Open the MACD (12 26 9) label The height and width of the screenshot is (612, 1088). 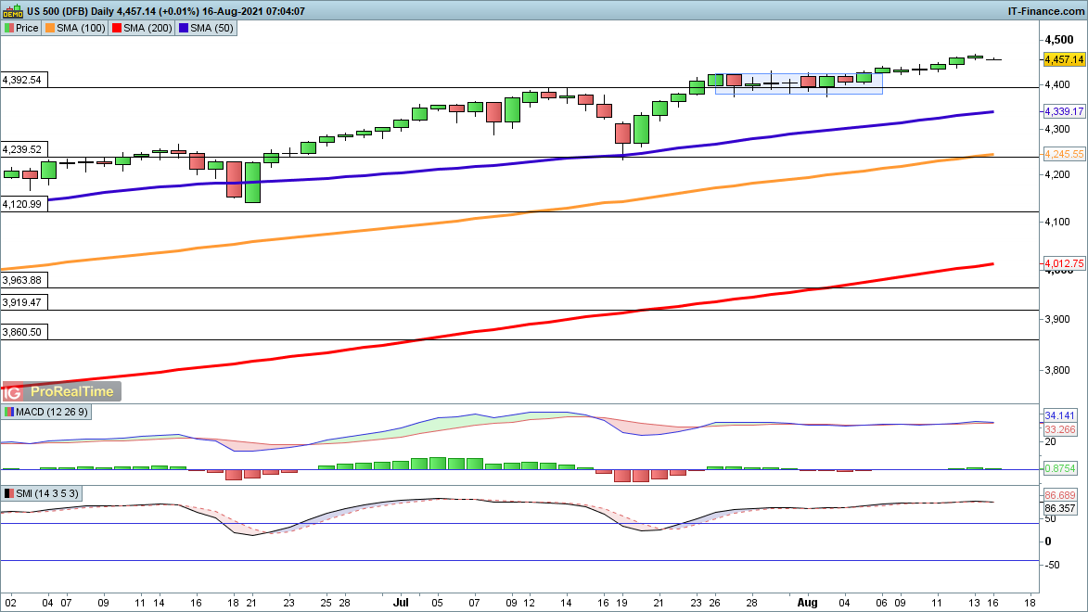tap(47, 412)
